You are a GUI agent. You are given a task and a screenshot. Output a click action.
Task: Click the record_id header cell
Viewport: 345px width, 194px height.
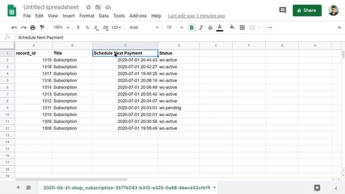pyautogui.click(x=33, y=53)
